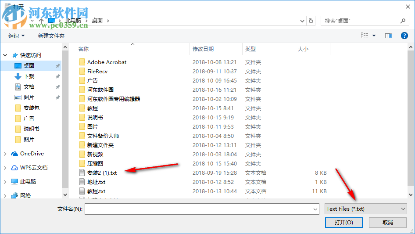Select the file 安装2 (1).txt
Image resolution: width=415 pixels, height=234 pixels.
click(x=102, y=173)
